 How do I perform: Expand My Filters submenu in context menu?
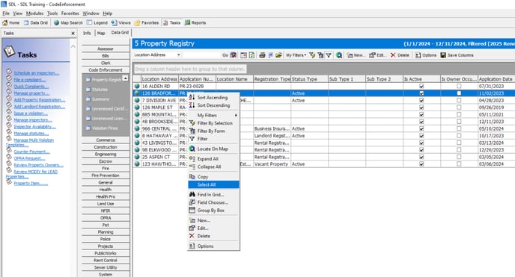(x=213, y=115)
